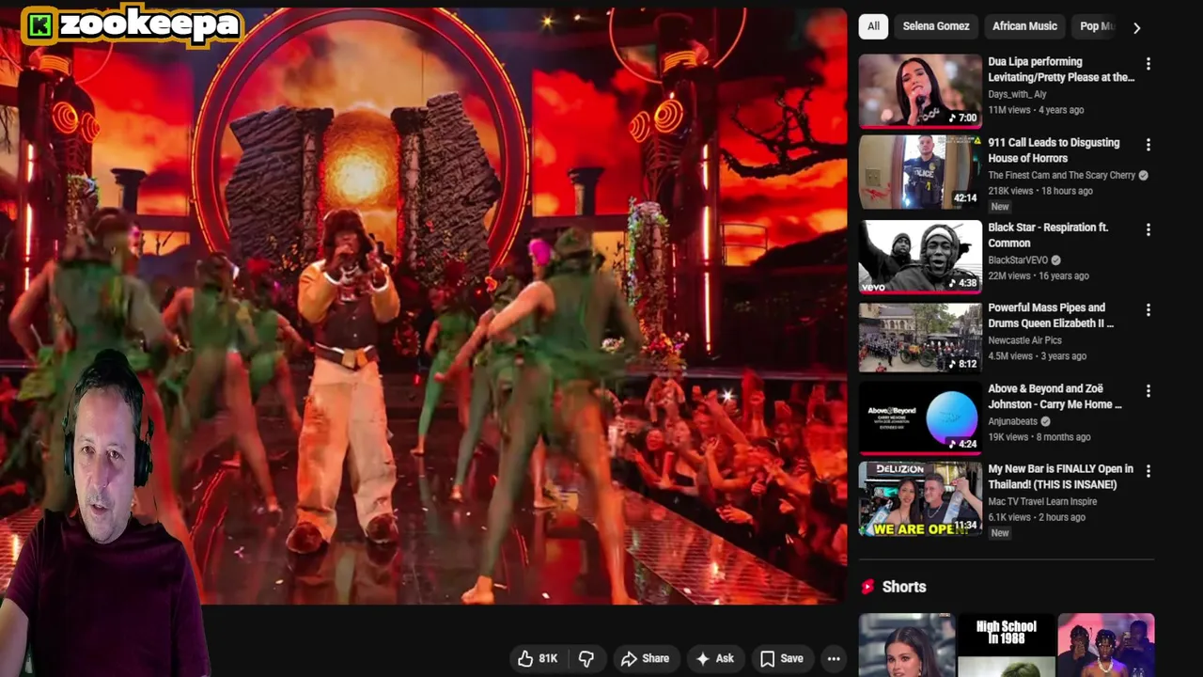The height and width of the screenshot is (677, 1203).
Task: Click title Above & Beyond and Zoë Johnston
Action: coord(1055,396)
